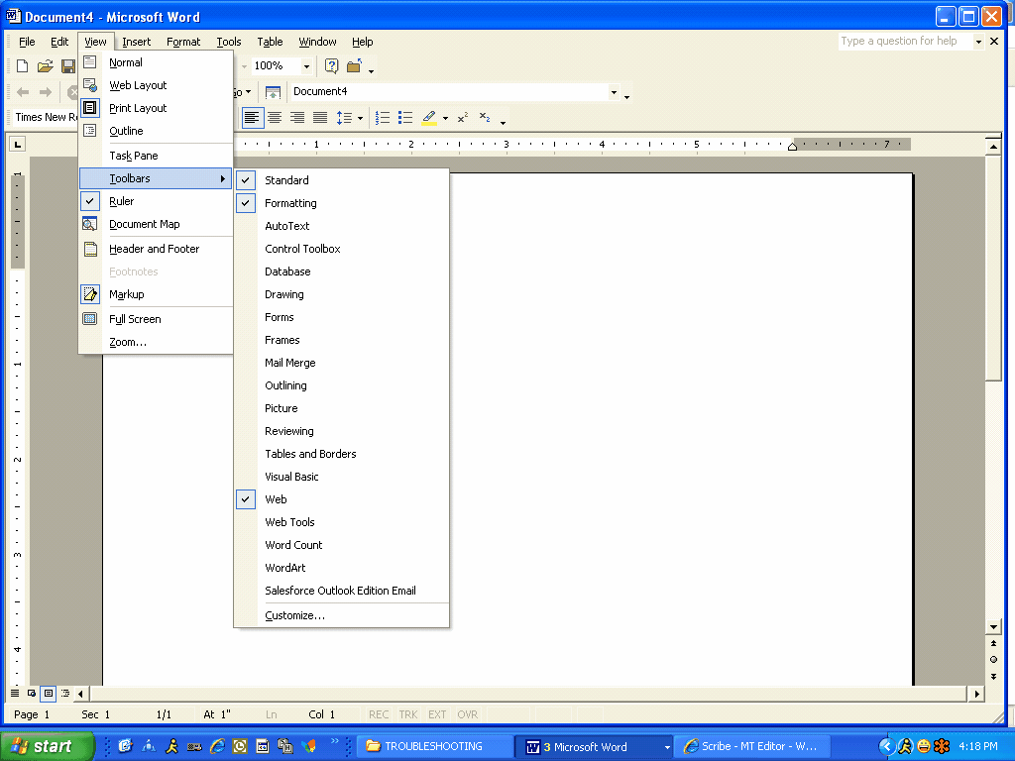Click Select Browse Object round button
1015x761 pixels.
[993, 659]
